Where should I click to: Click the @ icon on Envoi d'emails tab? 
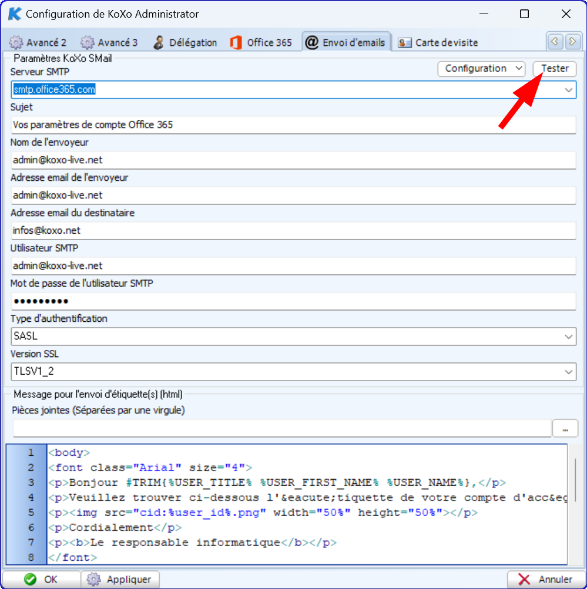(x=312, y=42)
